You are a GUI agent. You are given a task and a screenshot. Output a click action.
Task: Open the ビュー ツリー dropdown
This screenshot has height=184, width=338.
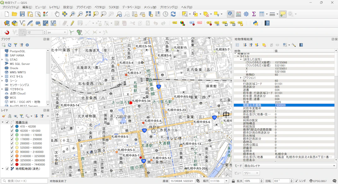[251, 173]
